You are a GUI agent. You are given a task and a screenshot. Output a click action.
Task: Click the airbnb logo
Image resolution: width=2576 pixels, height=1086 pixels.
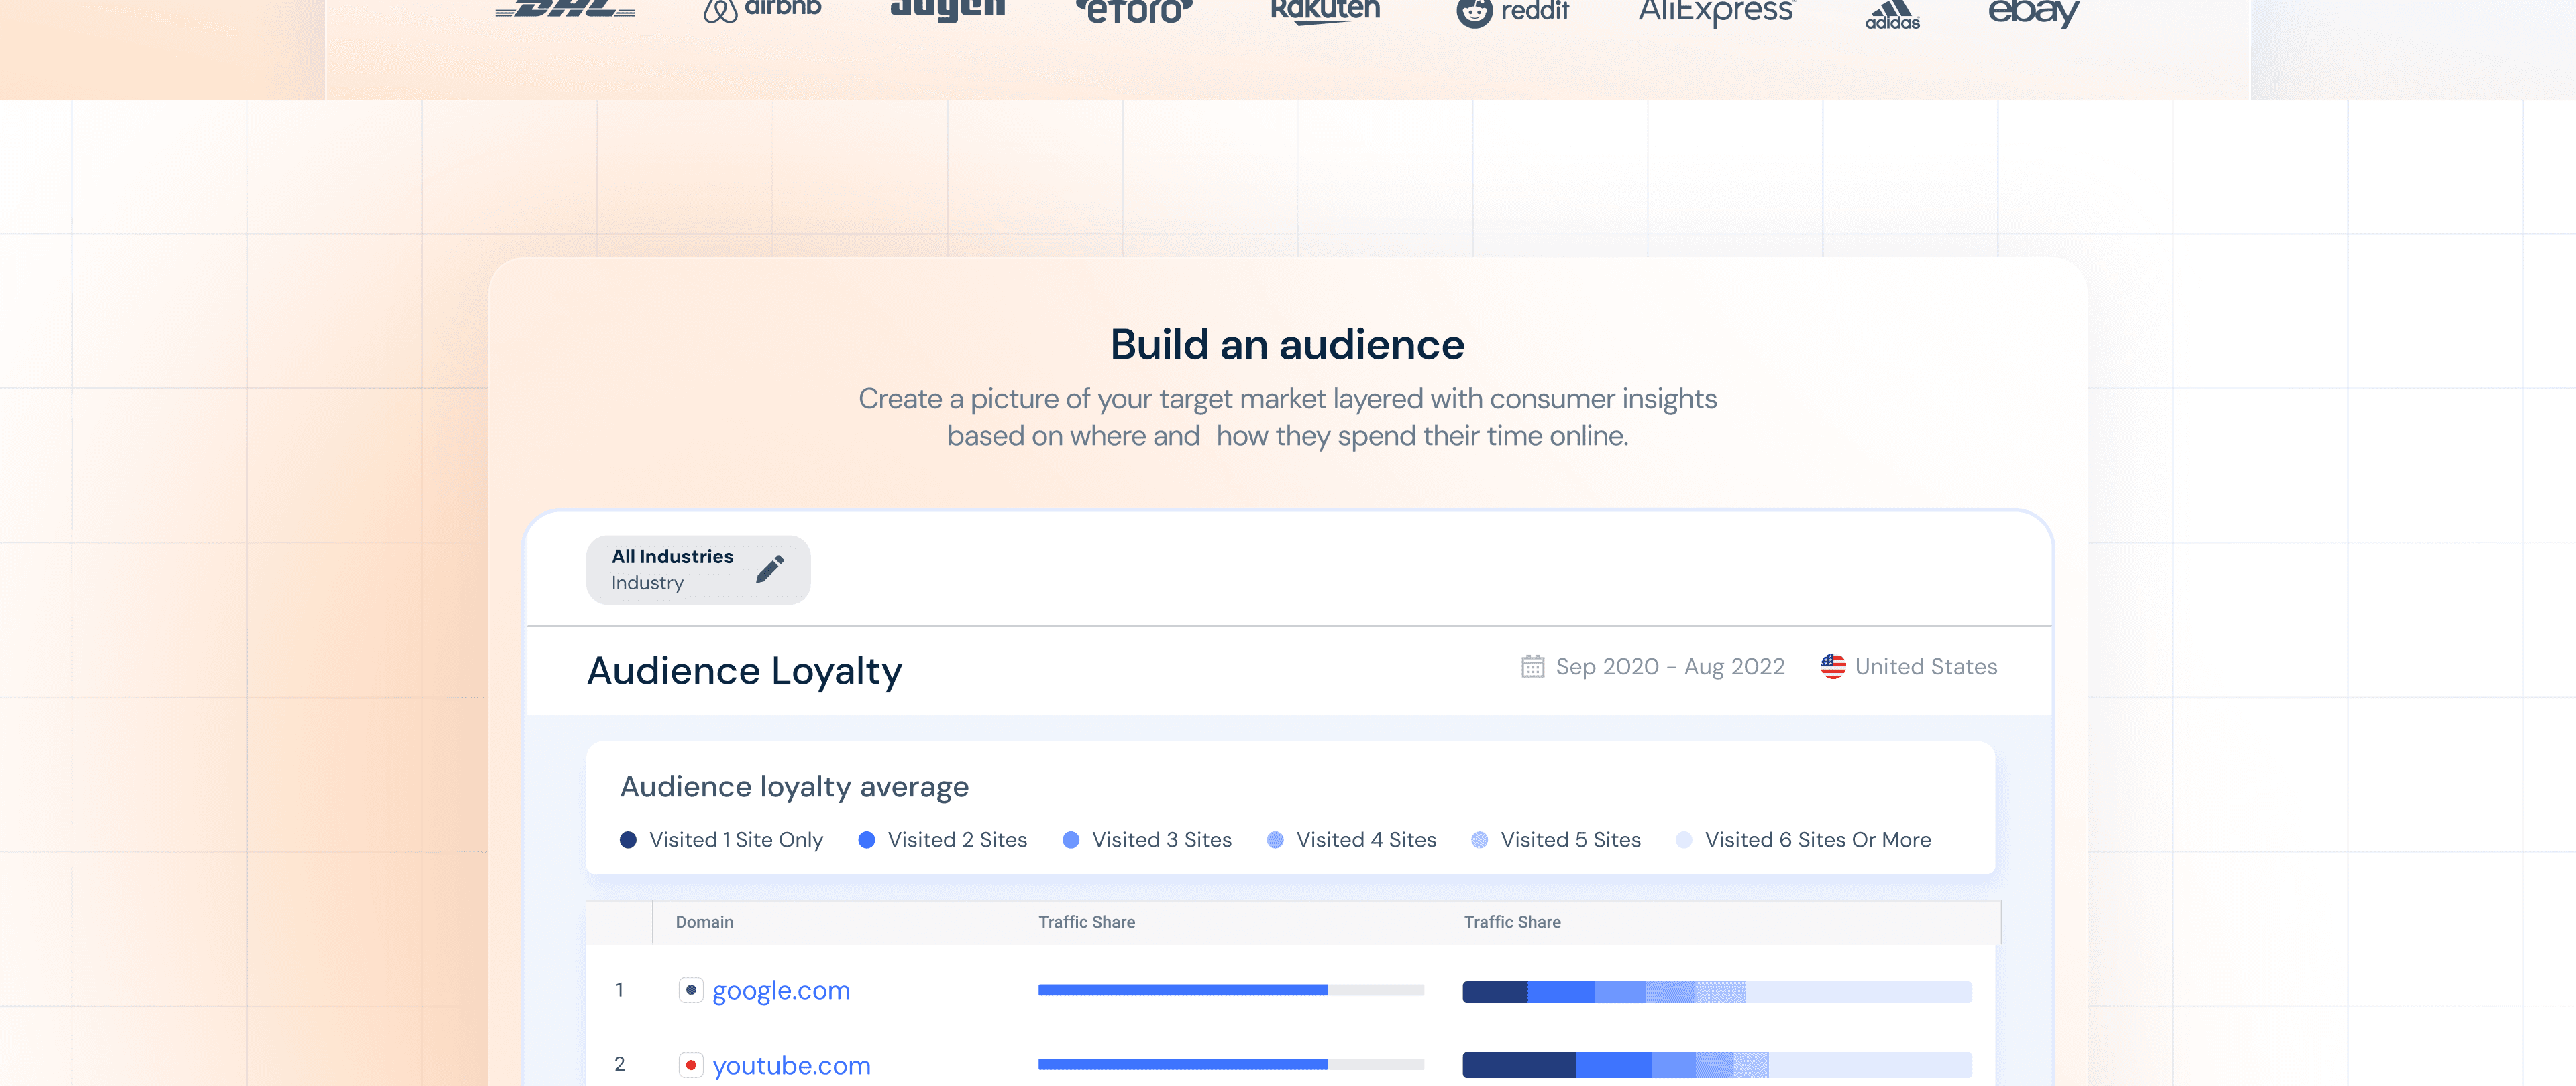tap(762, 10)
